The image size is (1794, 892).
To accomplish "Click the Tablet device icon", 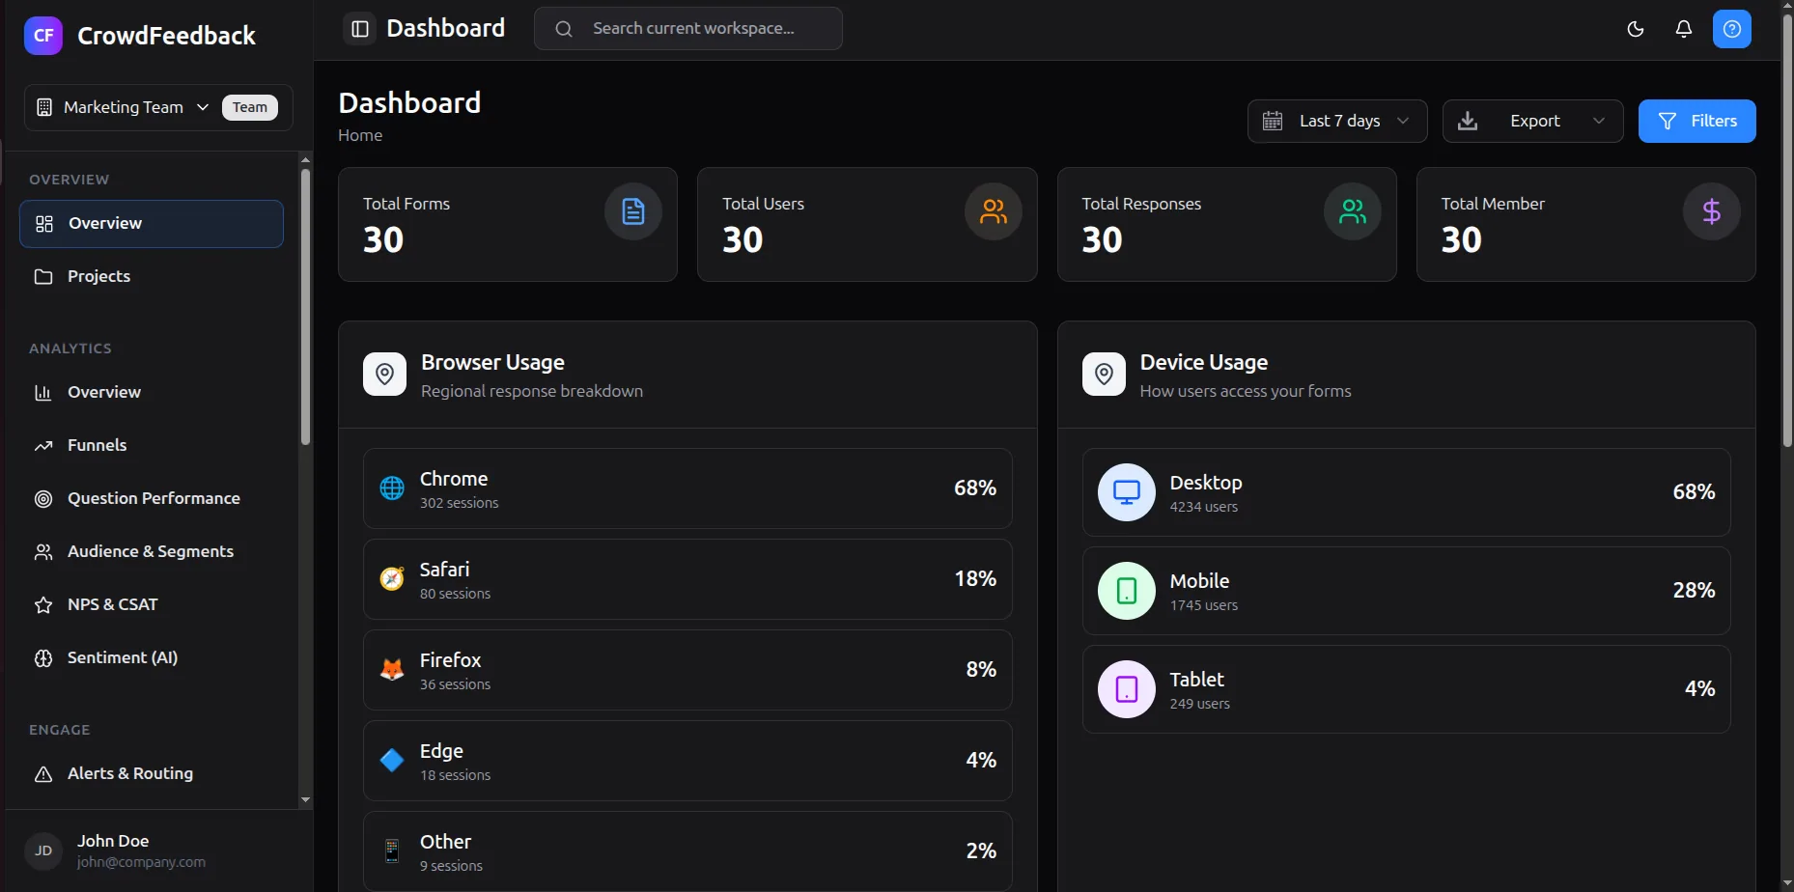I will coord(1127,689).
